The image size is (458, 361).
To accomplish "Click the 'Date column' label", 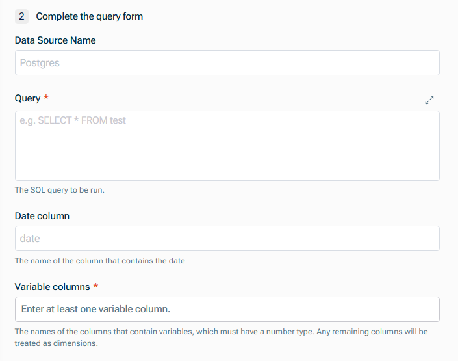I will pyautogui.click(x=42, y=216).
